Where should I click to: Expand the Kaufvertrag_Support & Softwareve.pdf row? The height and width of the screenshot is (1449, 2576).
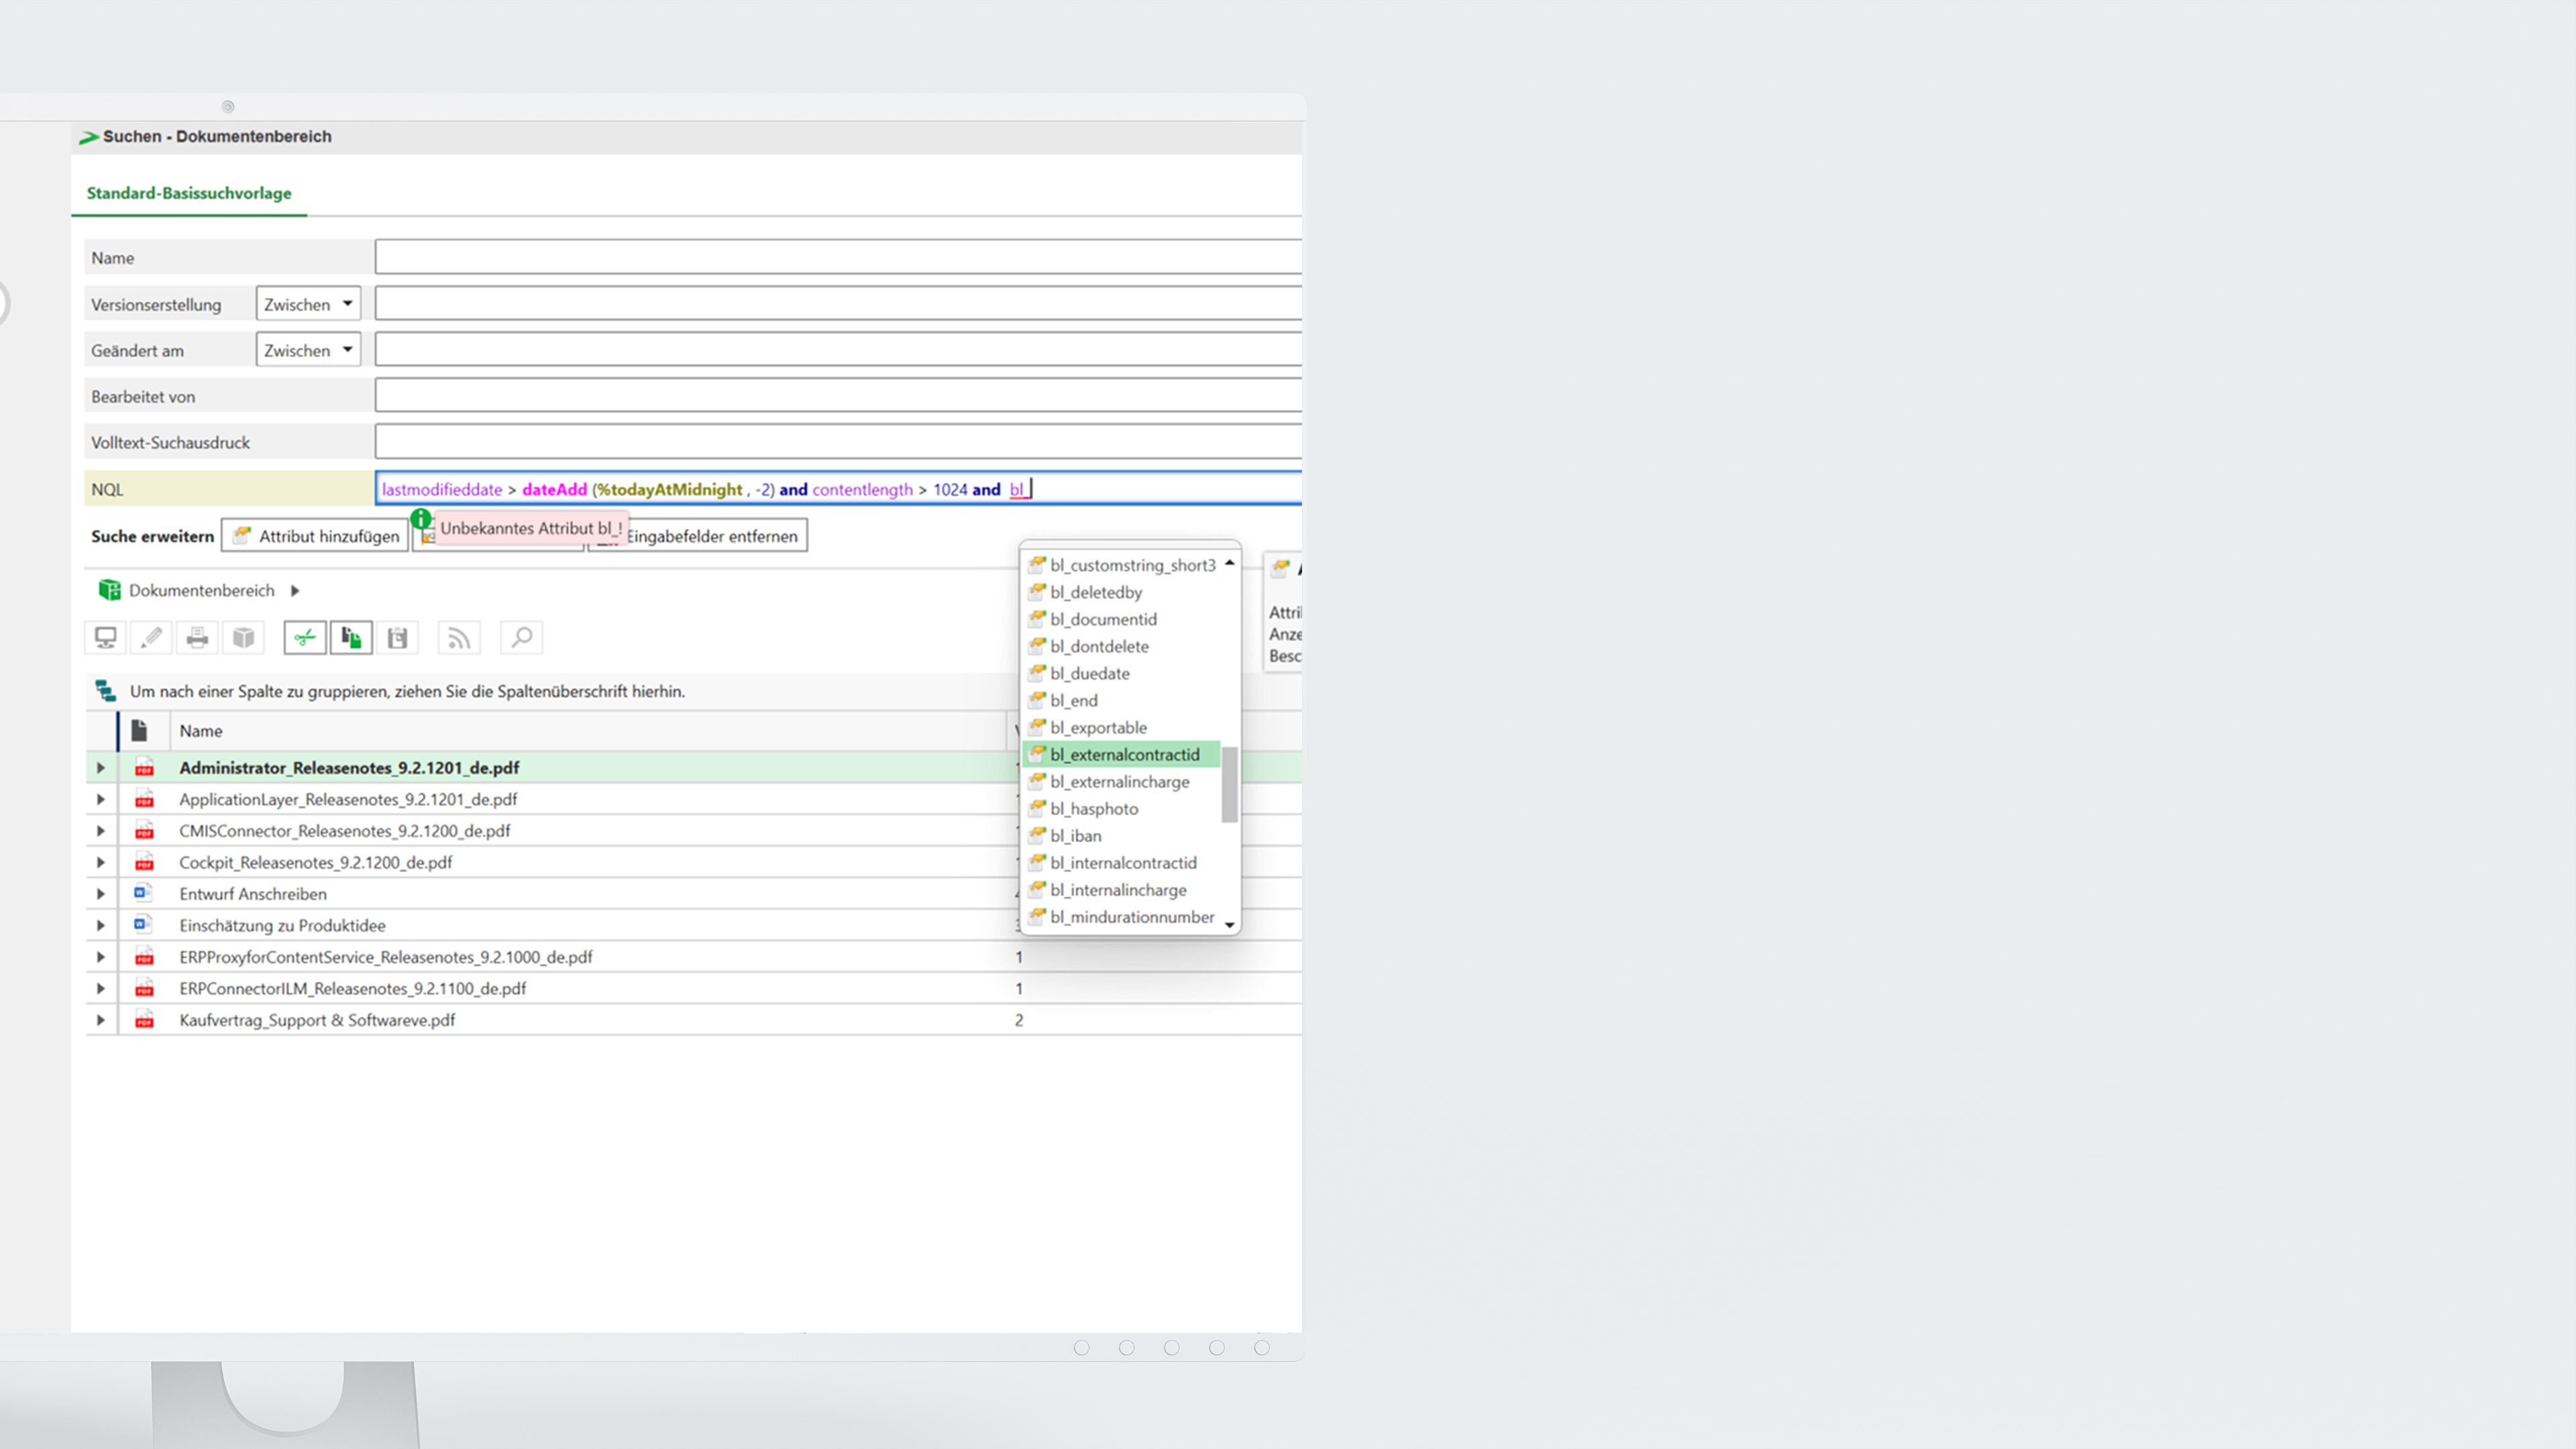[x=100, y=1019]
